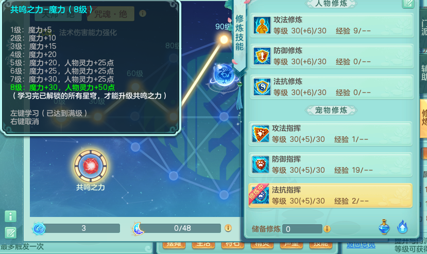
Task: Click the 攻法修炼 monk skill icon
Action: point(262,25)
